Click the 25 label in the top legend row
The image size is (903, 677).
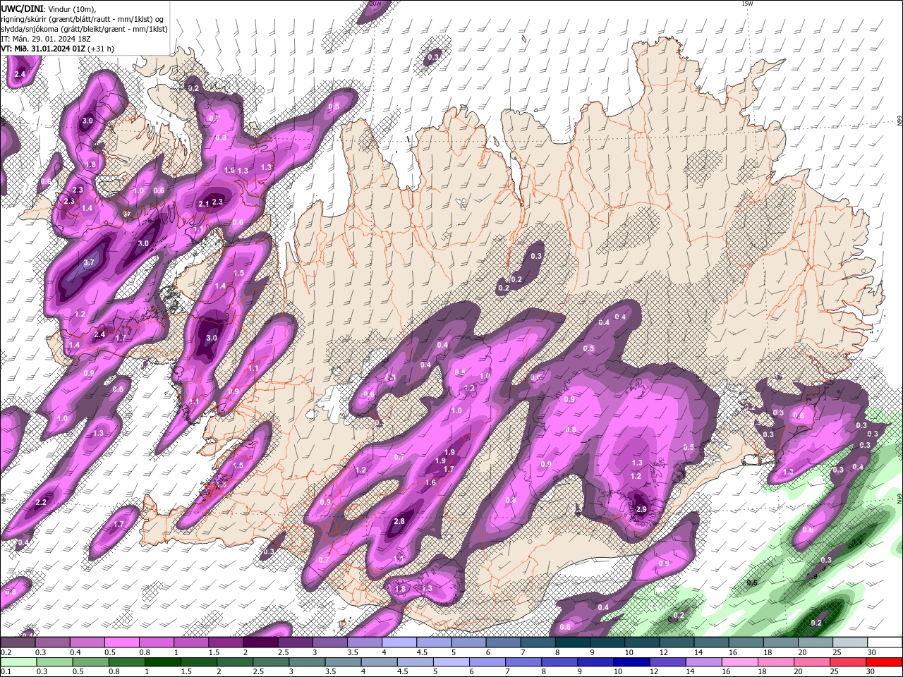tap(837, 652)
